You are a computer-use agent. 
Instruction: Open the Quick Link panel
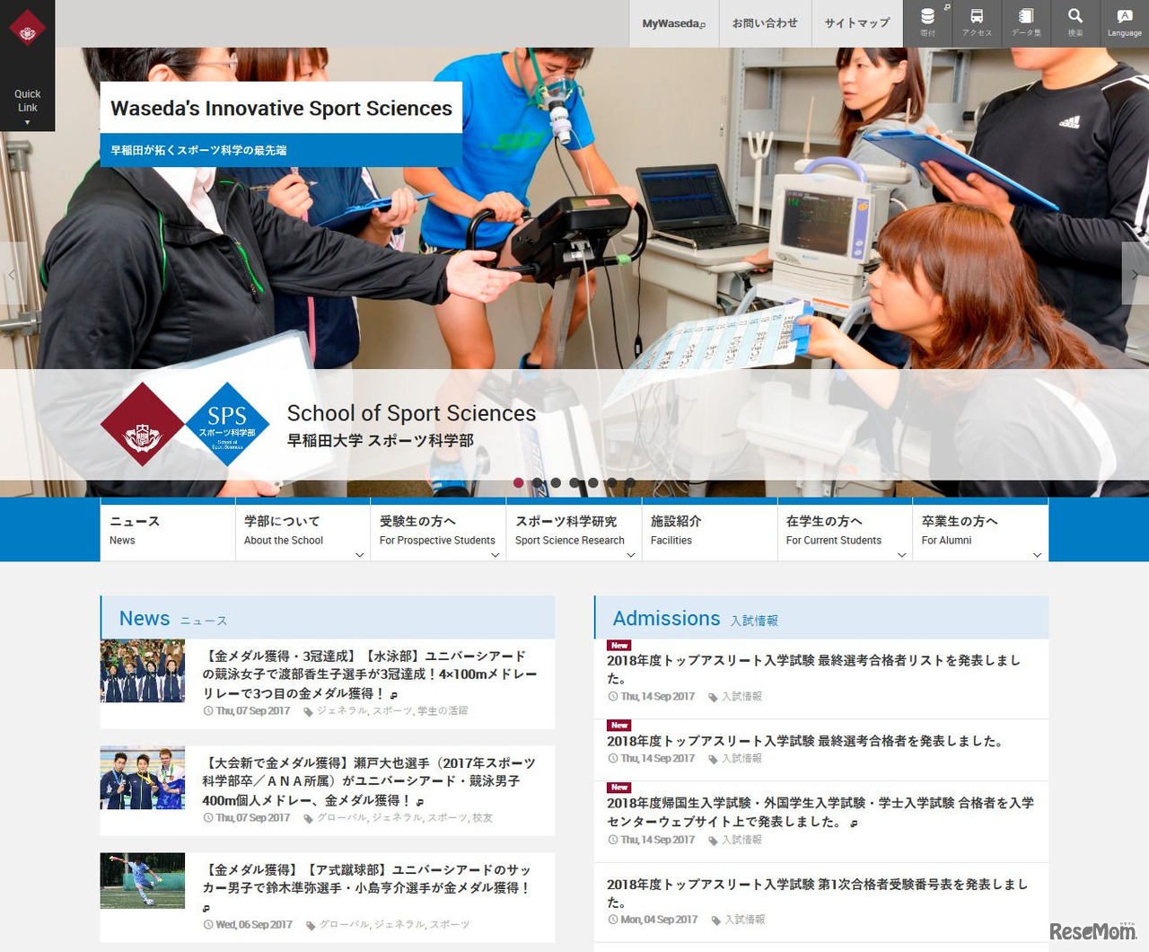[x=28, y=101]
